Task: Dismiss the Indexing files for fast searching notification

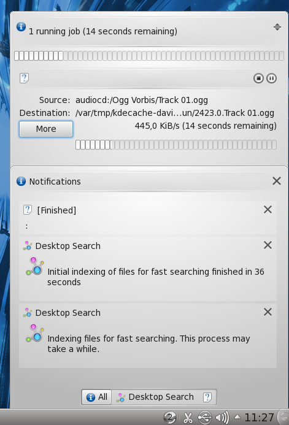Action: [x=268, y=312]
